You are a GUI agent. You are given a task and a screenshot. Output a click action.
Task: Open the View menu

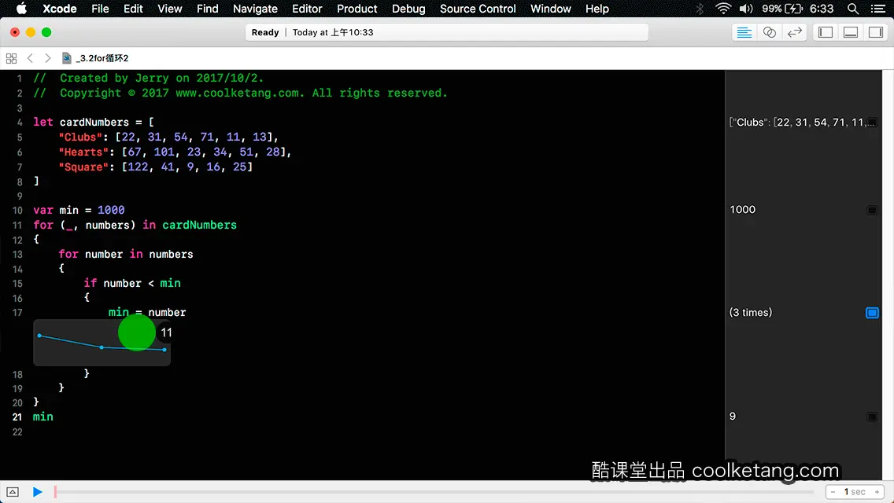(x=169, y=9)
